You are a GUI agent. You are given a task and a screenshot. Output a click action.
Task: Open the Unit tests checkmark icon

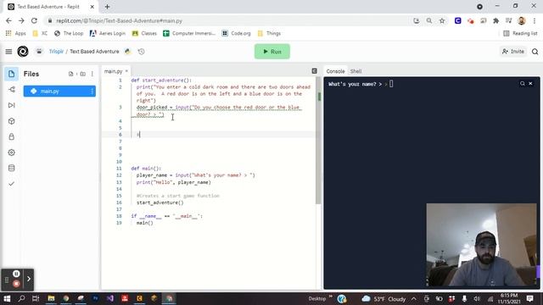click(x=11, y=184)
